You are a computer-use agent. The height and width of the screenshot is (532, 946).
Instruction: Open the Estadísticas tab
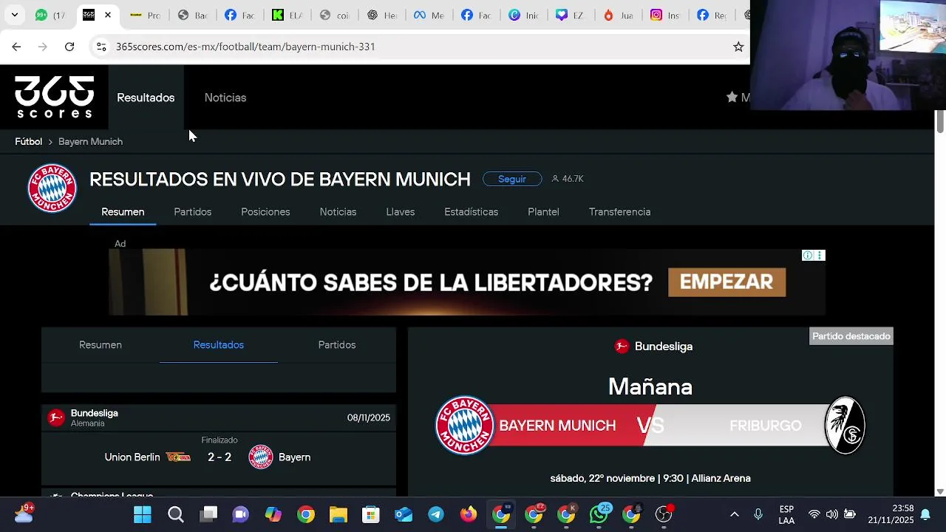tap(471, 212)
